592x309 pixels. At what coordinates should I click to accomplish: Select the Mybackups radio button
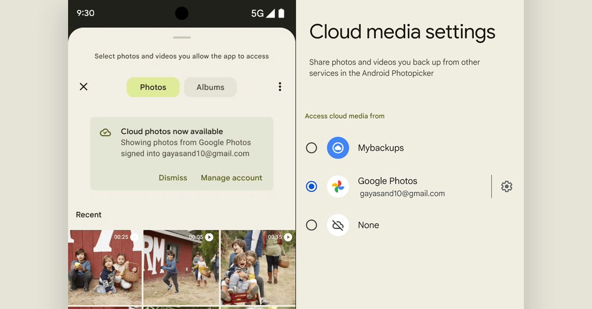(311, 148)
